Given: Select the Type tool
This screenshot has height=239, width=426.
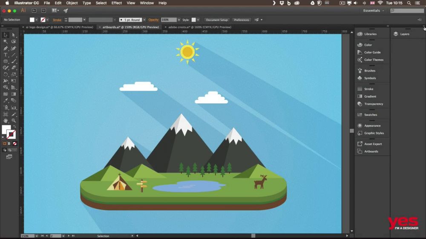Looking at the screenshot, I should click(6, 55).
